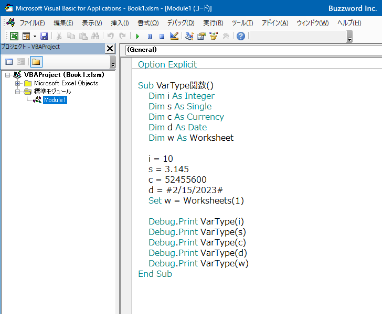Click the Insert UserForm icon

point(26,36)
